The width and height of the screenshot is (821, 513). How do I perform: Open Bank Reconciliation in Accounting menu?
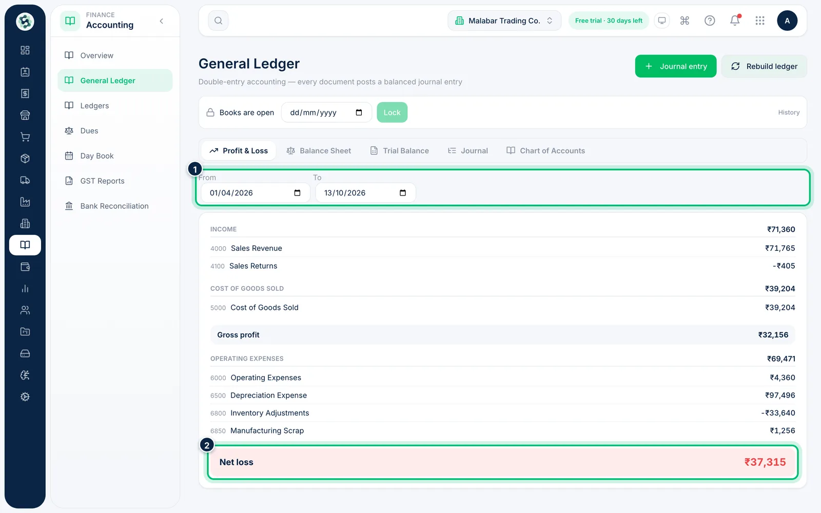click(115, 206)
